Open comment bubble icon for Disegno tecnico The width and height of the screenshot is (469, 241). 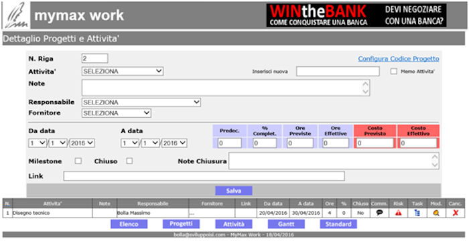379,213
